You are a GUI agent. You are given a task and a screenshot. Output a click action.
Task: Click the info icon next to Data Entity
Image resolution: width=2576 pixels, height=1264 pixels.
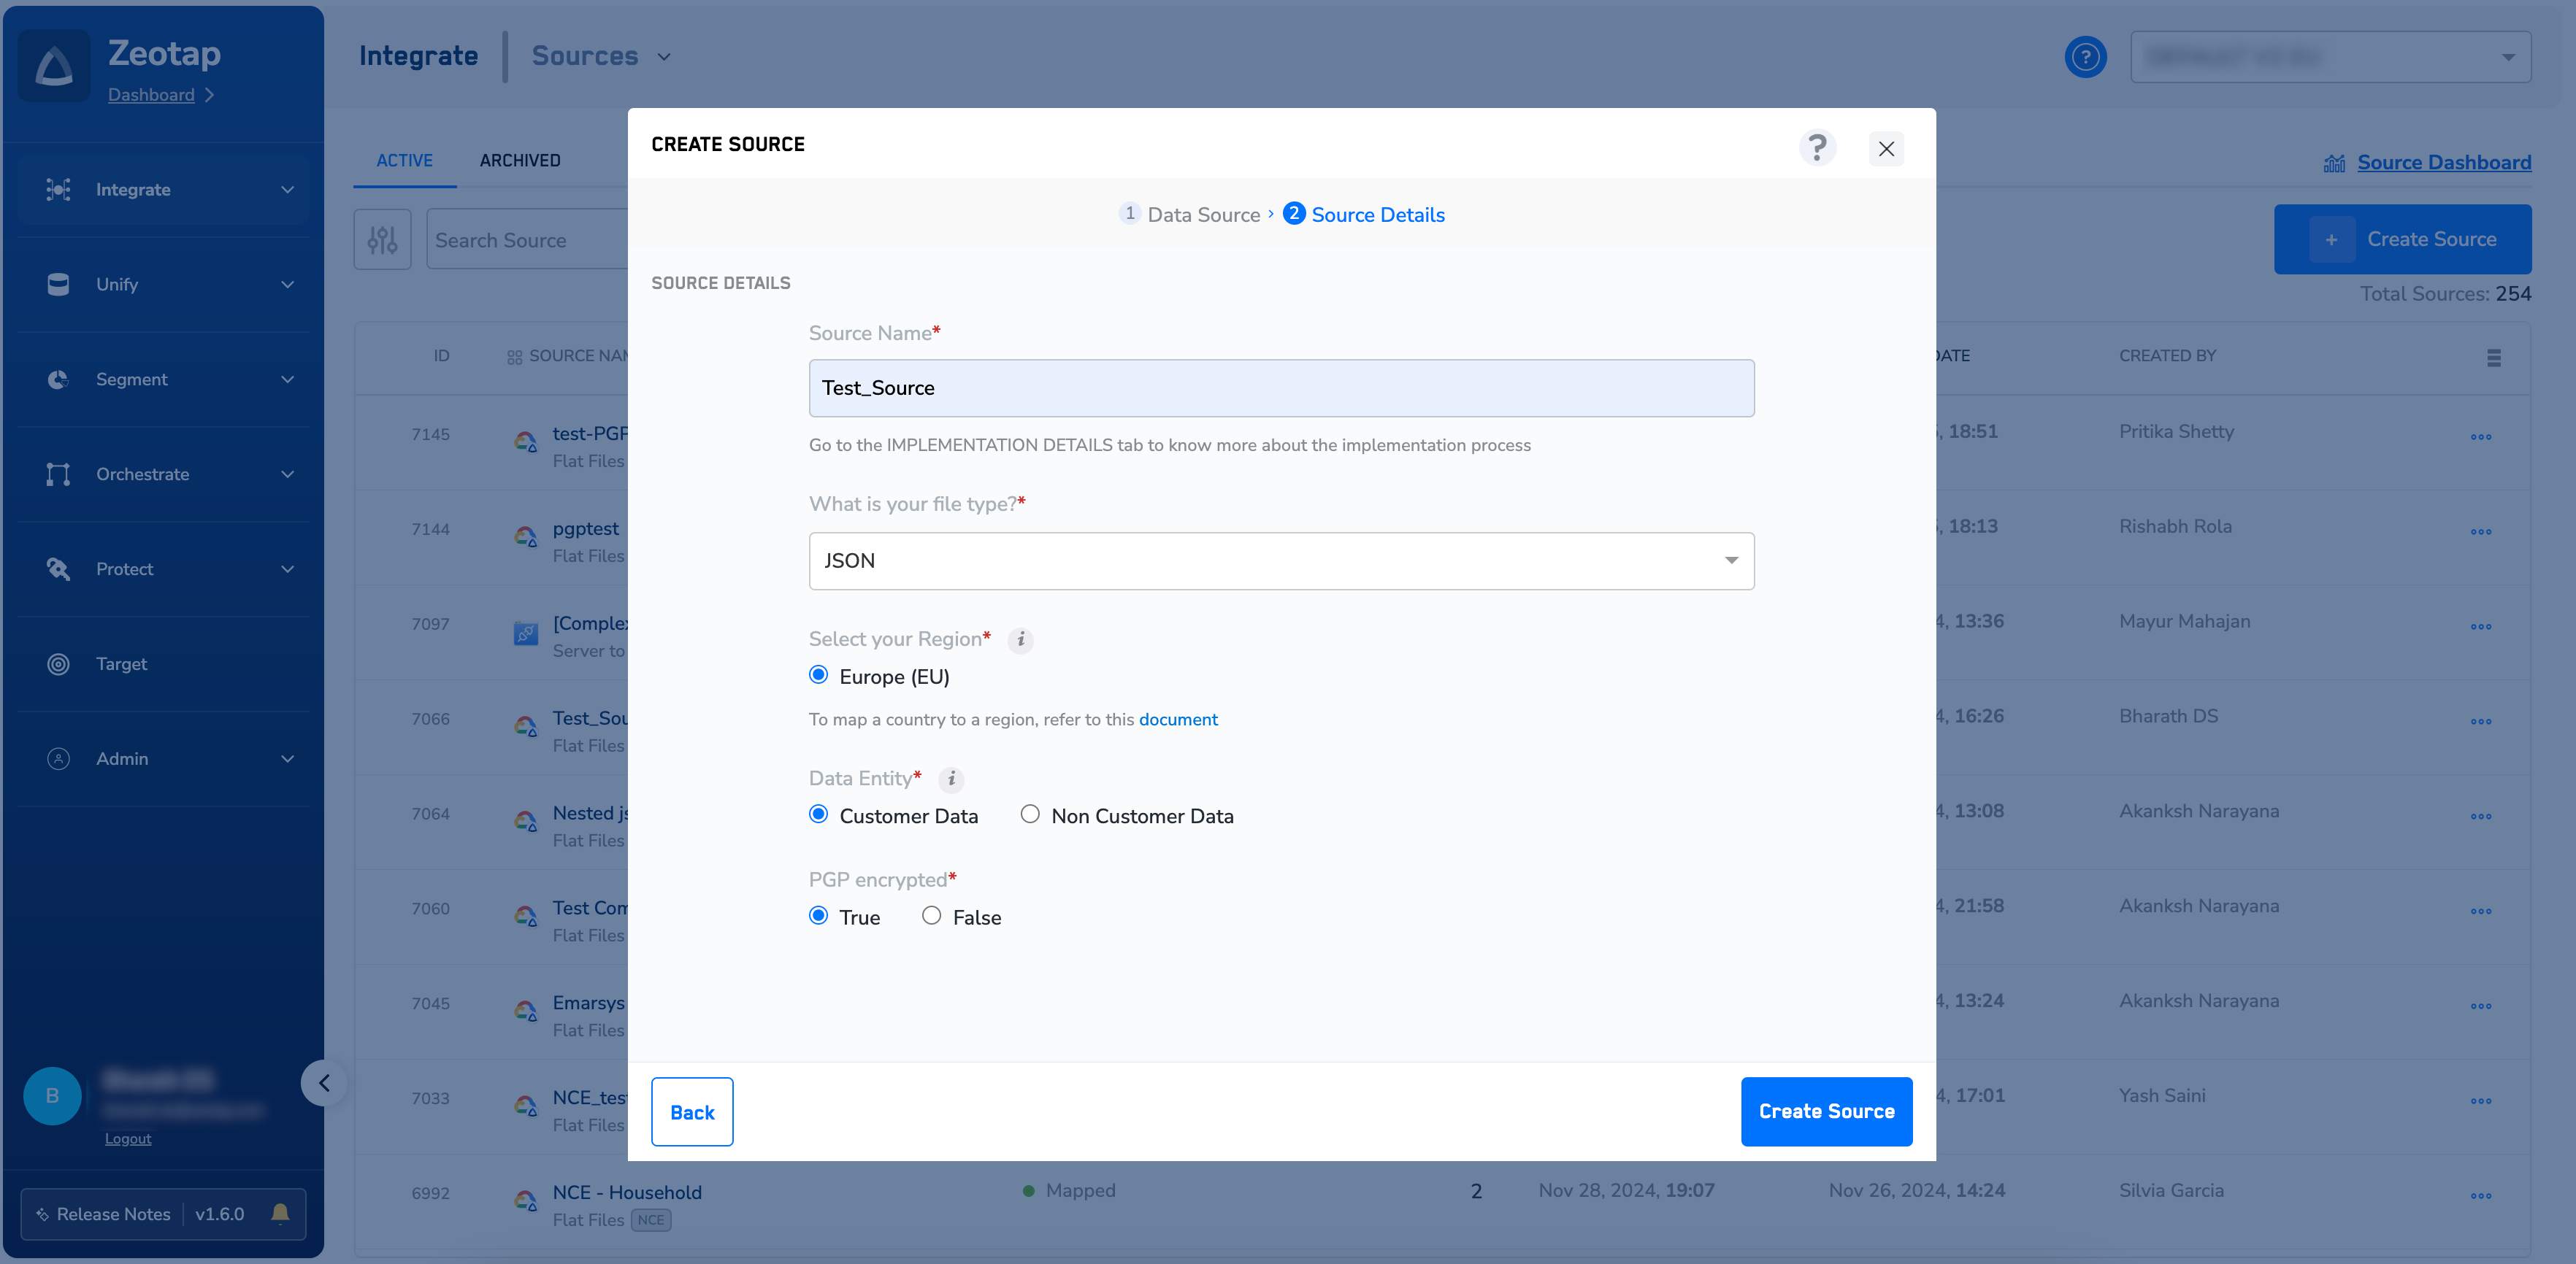tap(951, 779)
